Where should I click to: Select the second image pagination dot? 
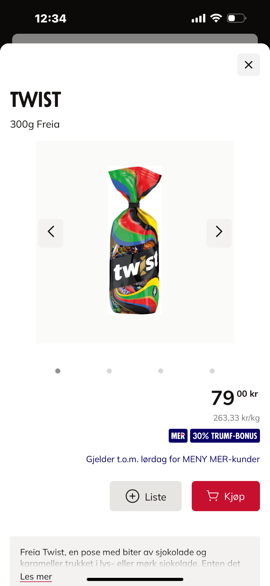coord(109,371)
